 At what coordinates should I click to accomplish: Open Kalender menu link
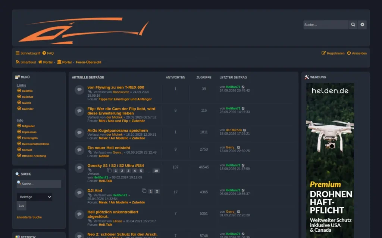tap(25, 109)
